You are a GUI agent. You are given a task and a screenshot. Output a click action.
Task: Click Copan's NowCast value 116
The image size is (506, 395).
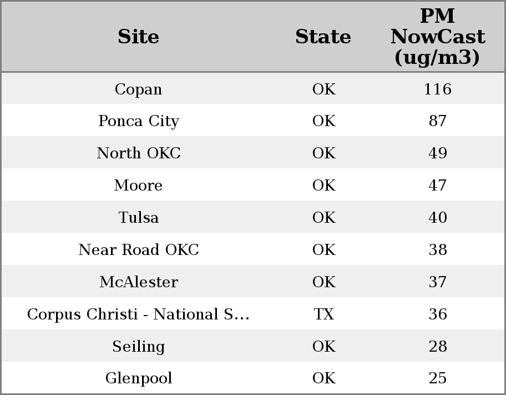[x=437, y=89]
